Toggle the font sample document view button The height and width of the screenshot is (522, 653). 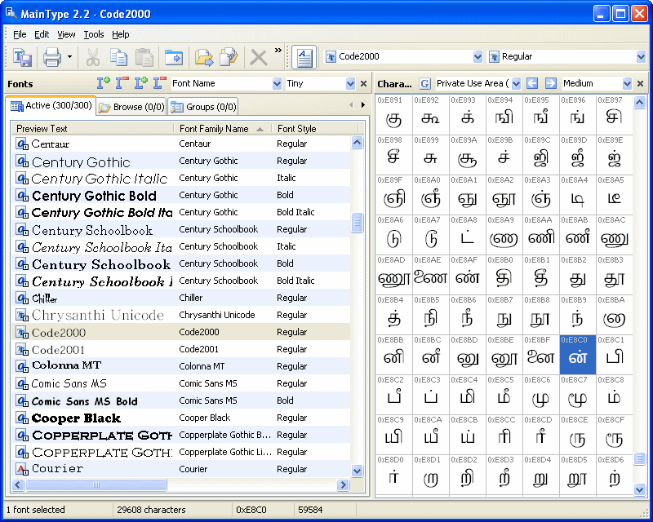click(x=304, y=57)
